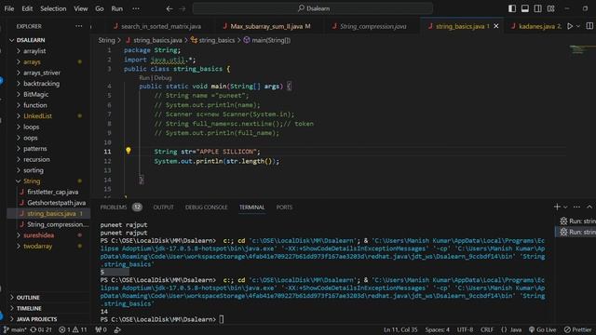Viewport: 596px width, 335px height.
Task: Open String_compression file in explorer
Action: (57, 224)
